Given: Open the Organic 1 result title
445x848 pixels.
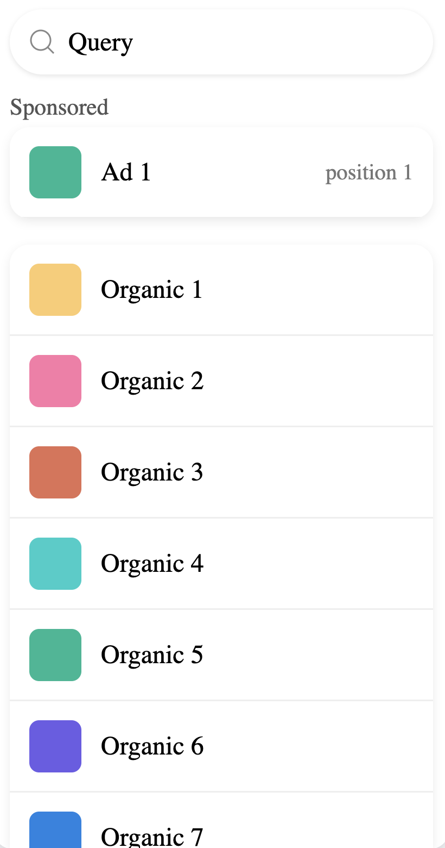Looking at the screenshot, I should point(152,290).
